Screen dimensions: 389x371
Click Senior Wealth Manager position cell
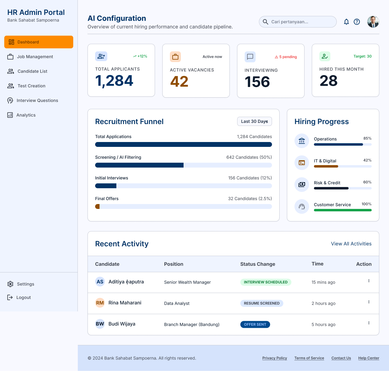pyautogui.click(x=188, y=282)
